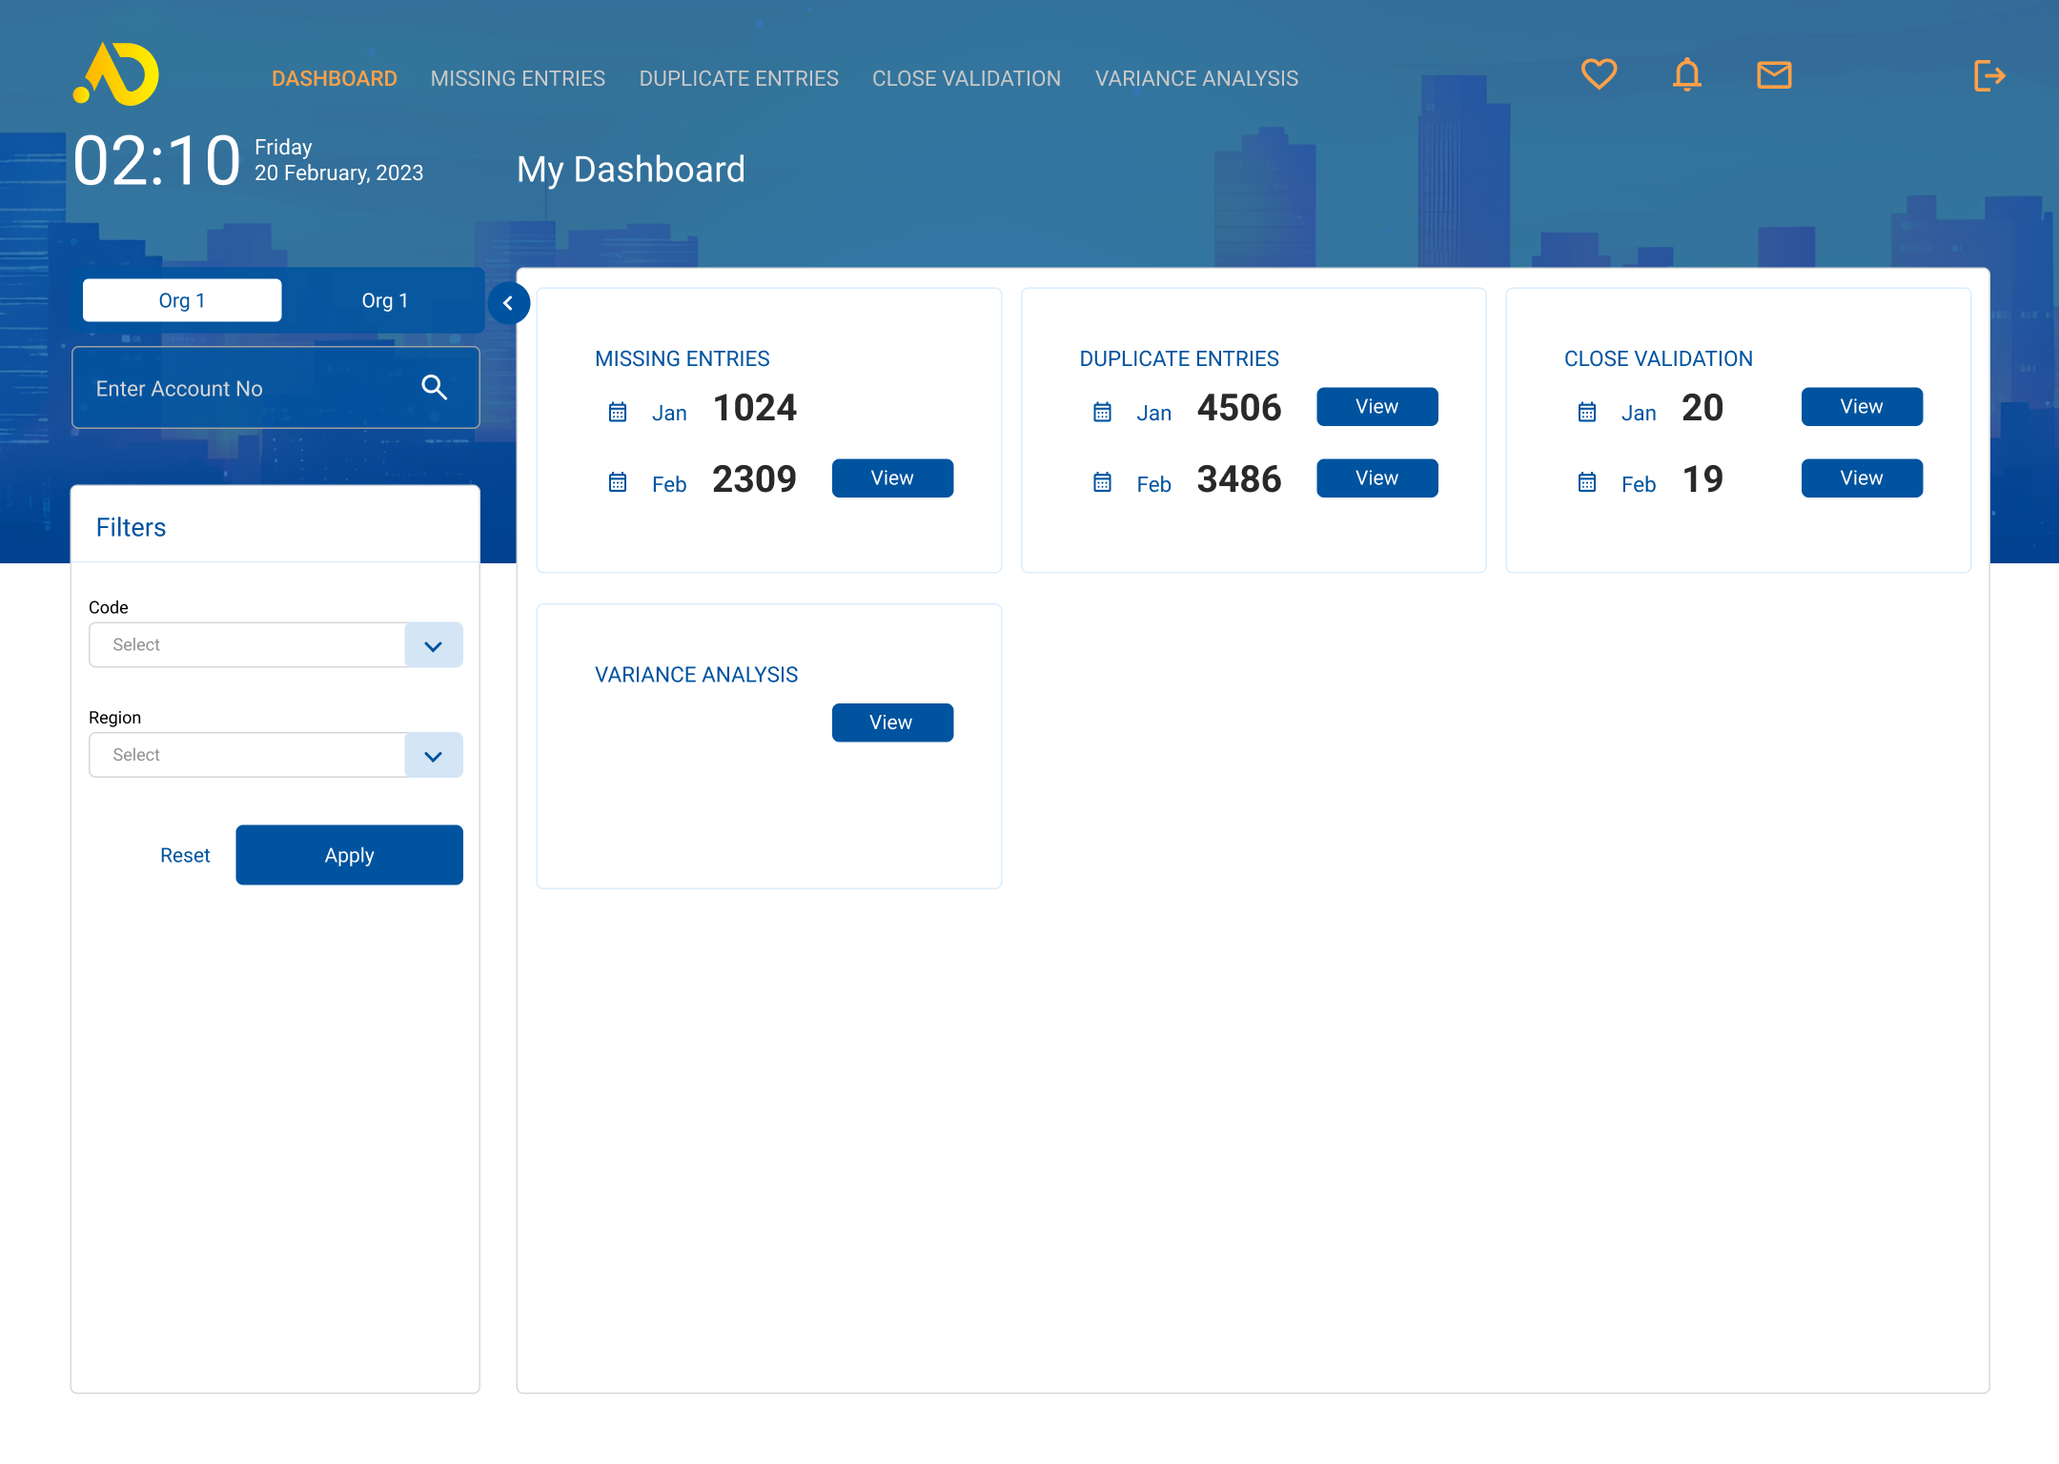The height and width of the screenshot is (1464, 2059).
Task: Switch to the second Org 1 toggle
Action: (384, 300)
